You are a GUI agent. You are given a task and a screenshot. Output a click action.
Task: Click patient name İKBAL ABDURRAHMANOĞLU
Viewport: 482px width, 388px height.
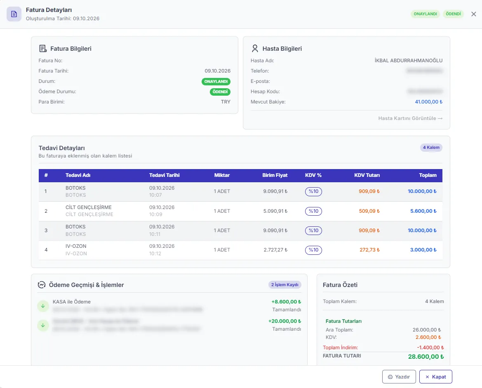coord(409,61)
